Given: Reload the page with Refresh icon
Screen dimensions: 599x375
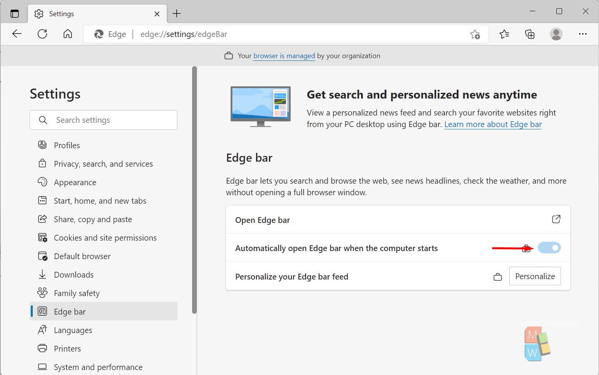Looking at the screenshot, I should (x=42, y=34).
